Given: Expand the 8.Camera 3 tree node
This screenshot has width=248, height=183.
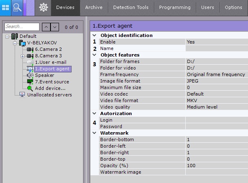Looking at the screenshot, I should 22,56.
